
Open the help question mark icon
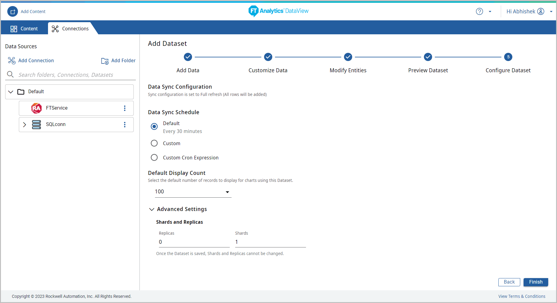click(479, 12)
